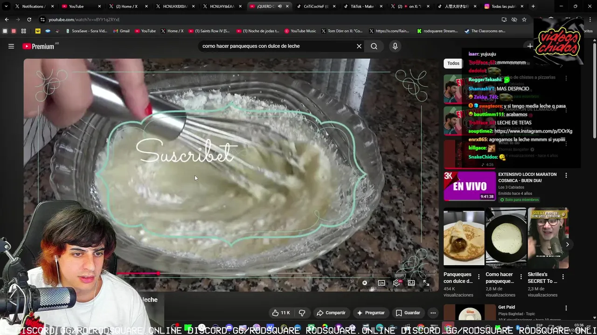Open the EXTENSIVO LOCO EN VIVO thumbnail
This screenshot has height=335, width=597.
click(x=470, y=185)
